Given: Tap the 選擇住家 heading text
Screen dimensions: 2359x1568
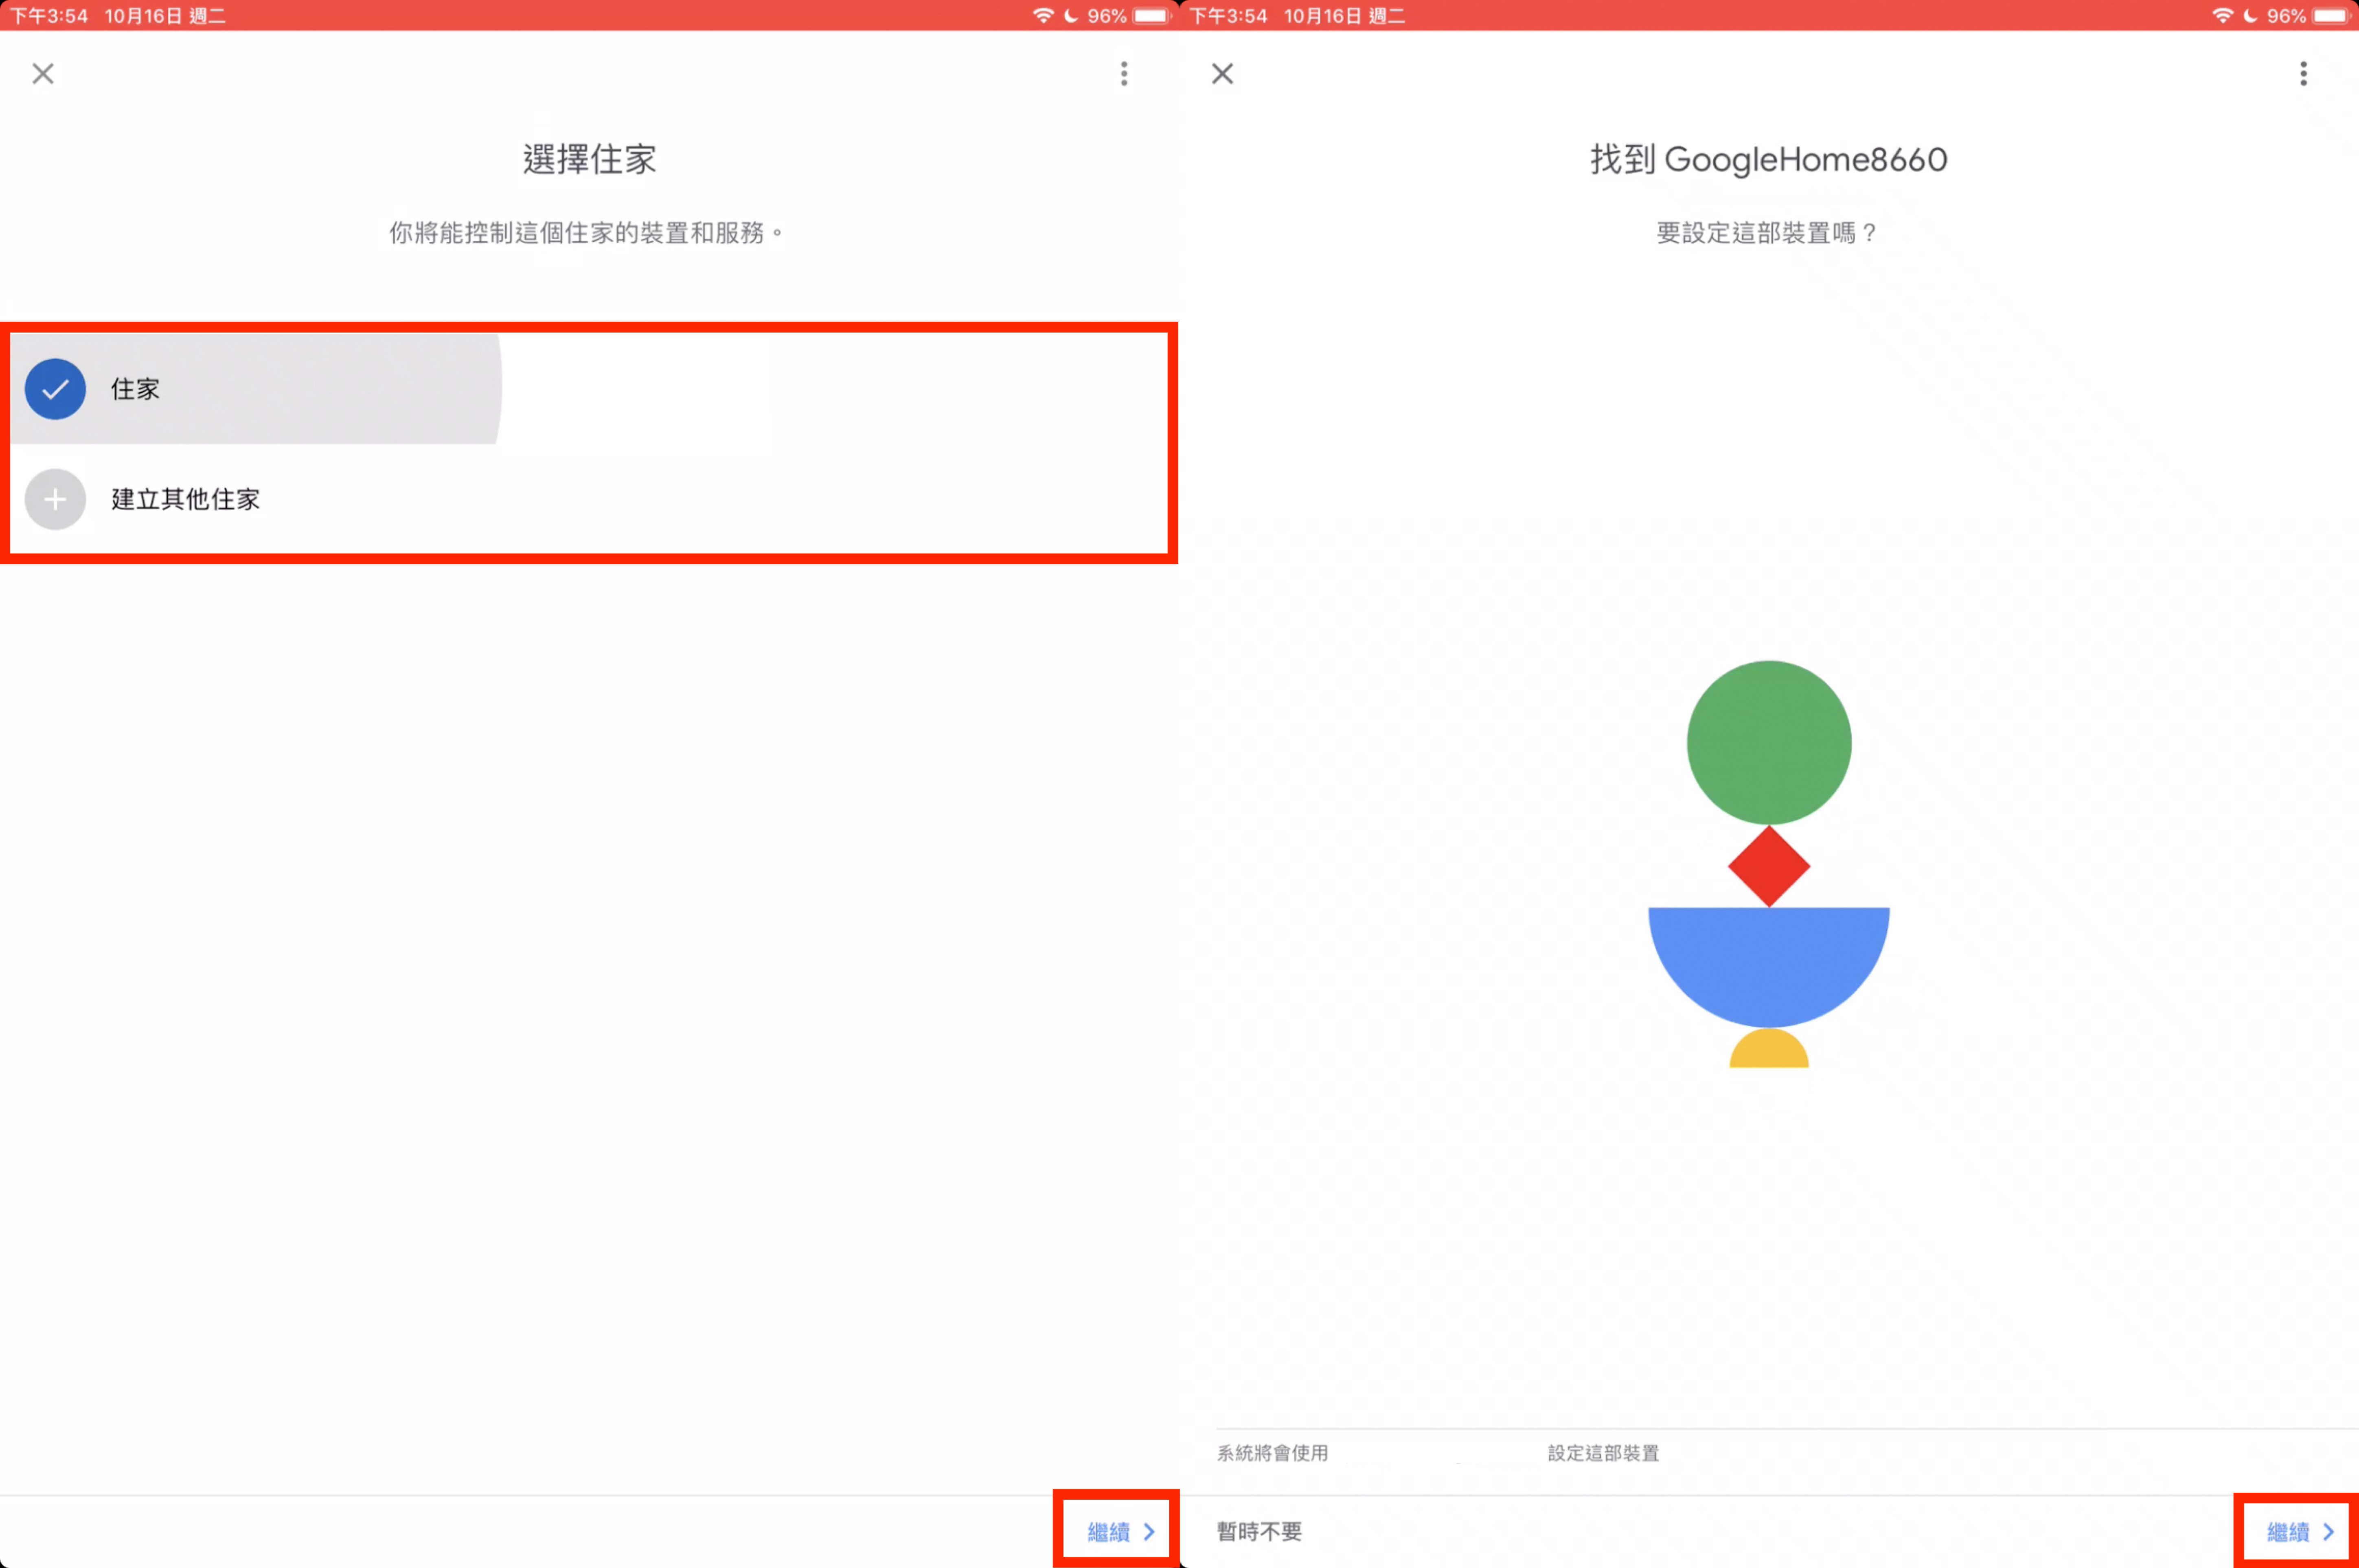Looking at the screenshot, I should [x=589, y=160].
